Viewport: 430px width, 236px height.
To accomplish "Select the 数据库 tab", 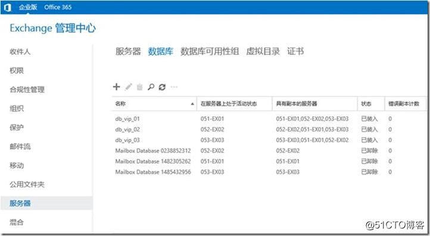I will click(x=161, y=51).
